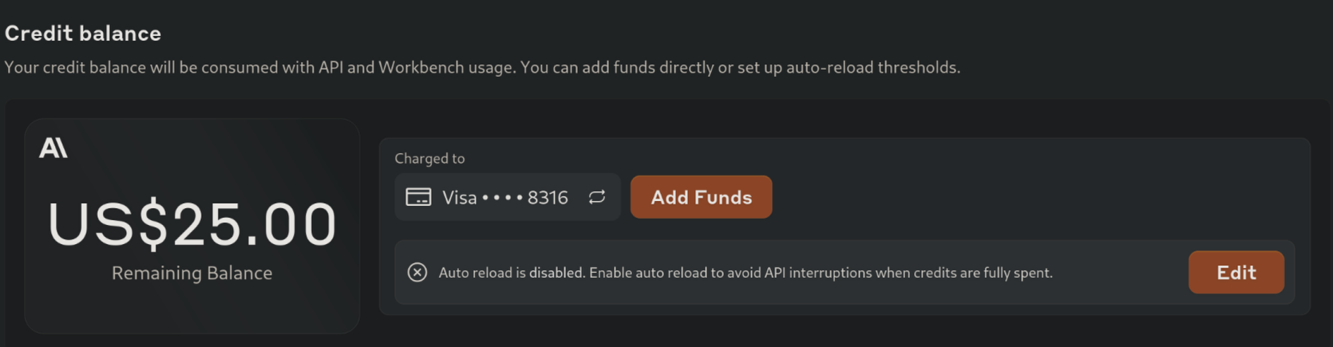Click the swap payment method arrows icon

(x=597, y=197)
